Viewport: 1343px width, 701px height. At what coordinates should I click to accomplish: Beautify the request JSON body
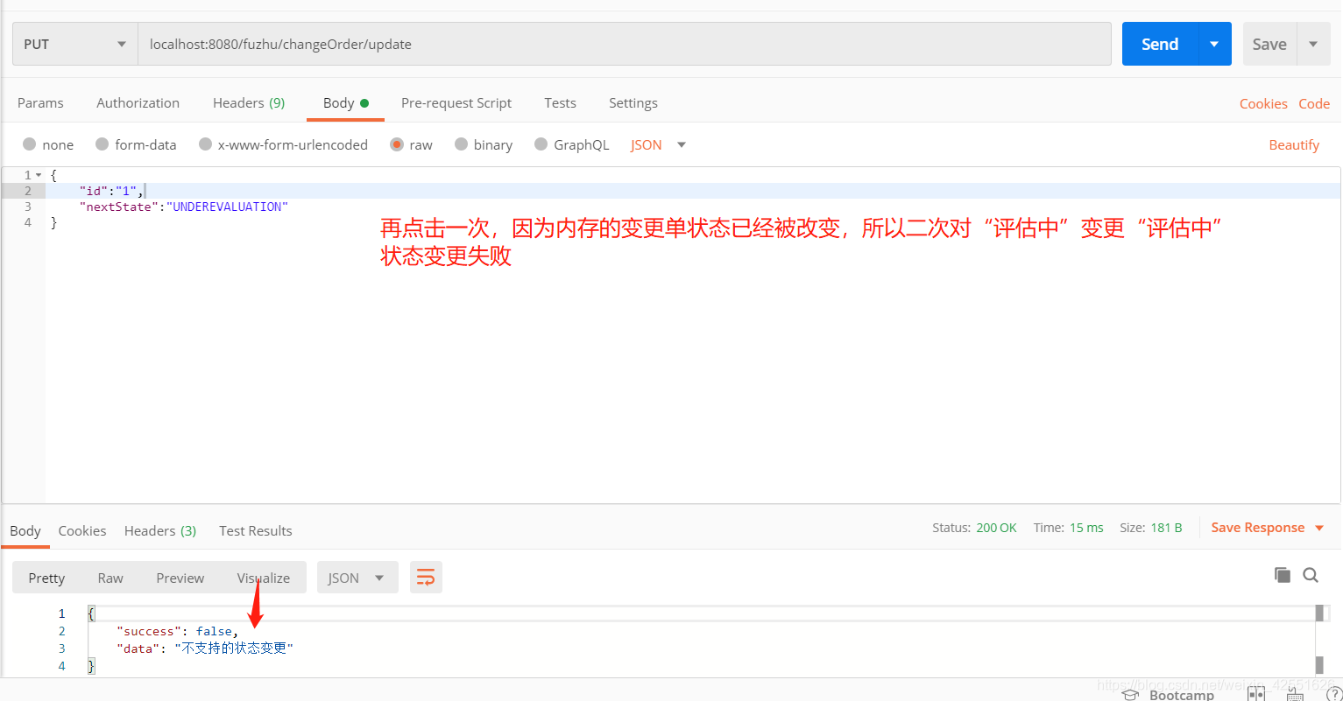click(1294, 144)
